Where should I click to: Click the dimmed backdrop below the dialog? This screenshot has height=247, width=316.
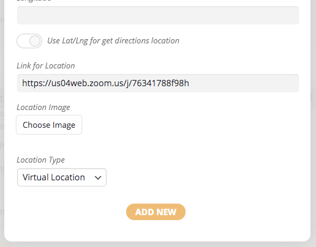click(x=158, y=245)
